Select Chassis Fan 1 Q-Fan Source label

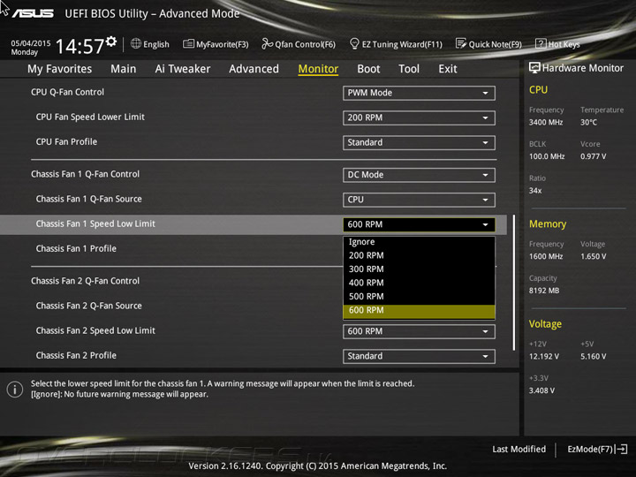point(89,199)
